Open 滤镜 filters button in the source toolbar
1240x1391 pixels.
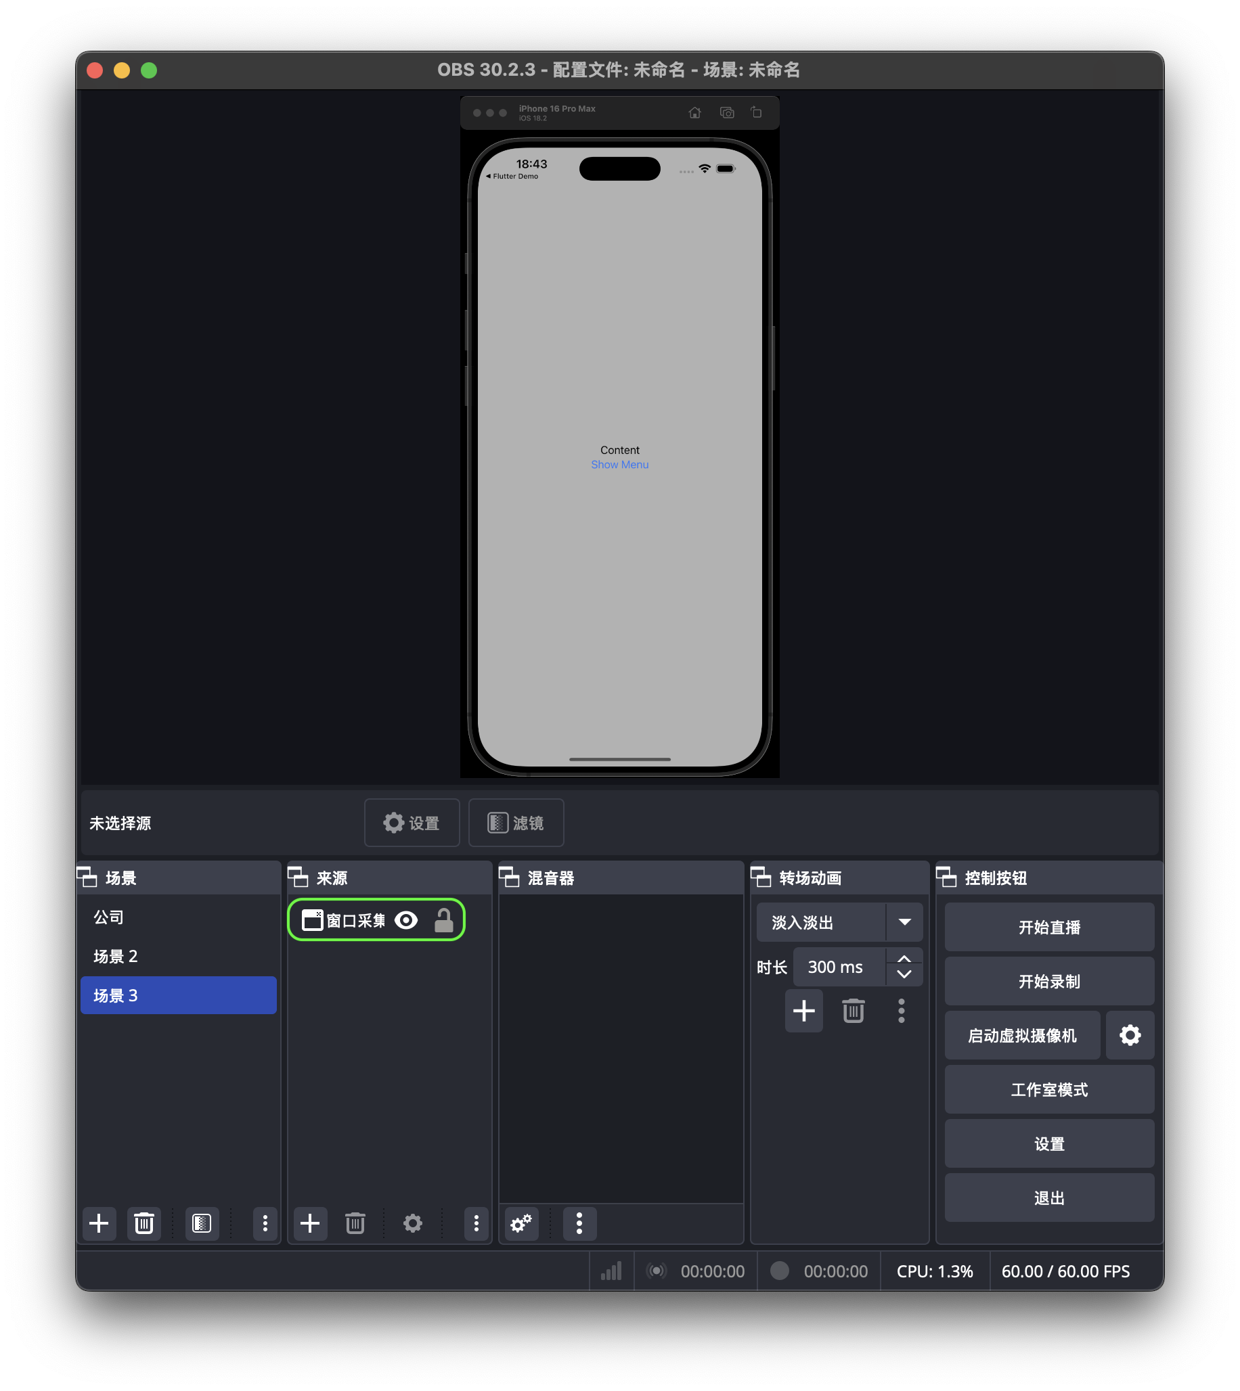[516, 823]
